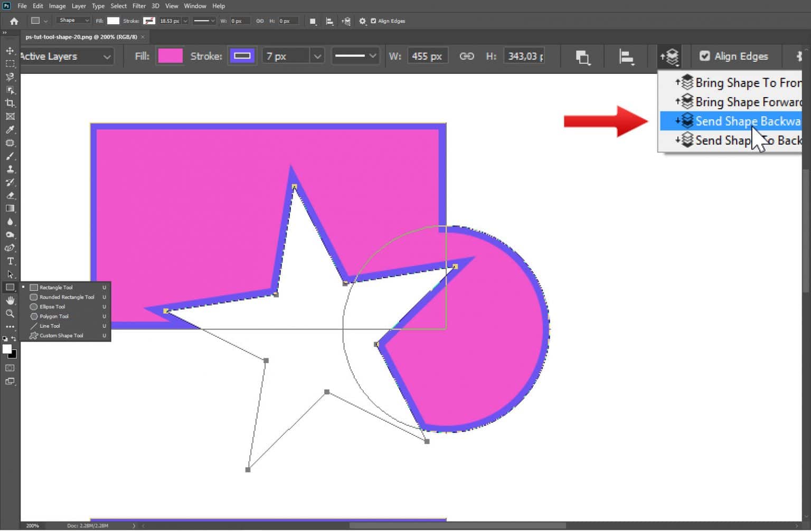
Task: Open the path alignment options icon
Action: coord(625,56)
